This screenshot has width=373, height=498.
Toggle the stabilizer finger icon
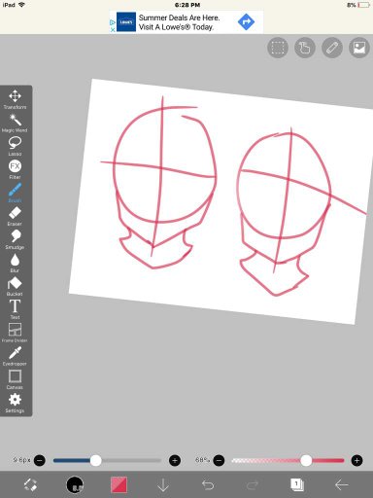[305, 48]
